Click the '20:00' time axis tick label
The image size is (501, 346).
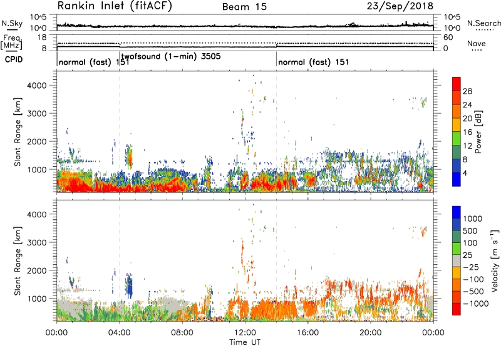coord(371,333)
